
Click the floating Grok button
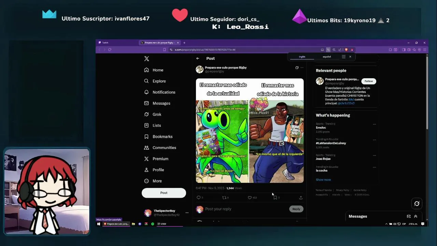click(417, 204)
